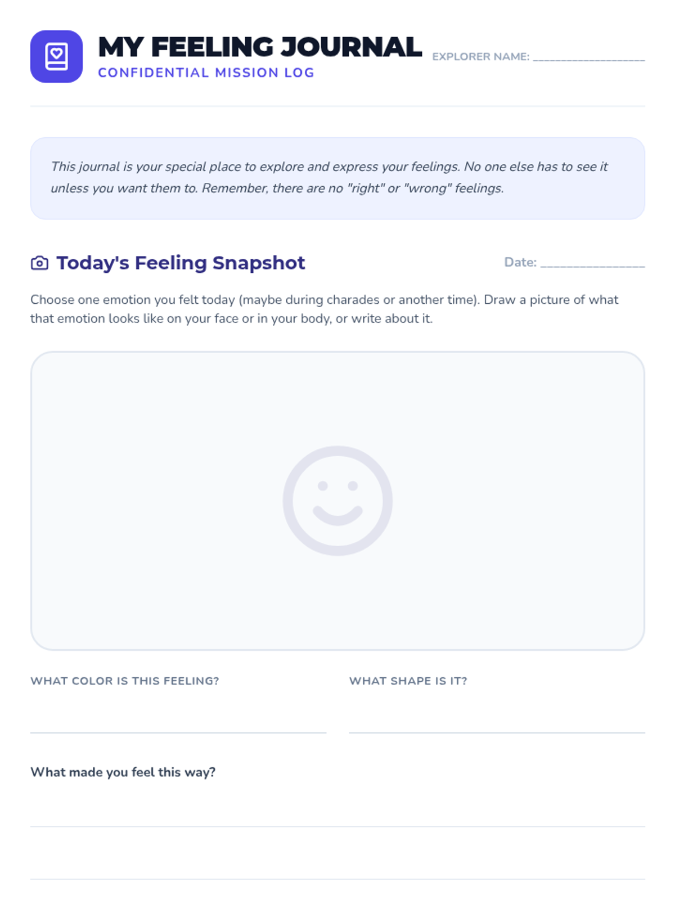Click the purple heart journal logo icon
This screenshot has width=675, height=900.
click(56, 56)
